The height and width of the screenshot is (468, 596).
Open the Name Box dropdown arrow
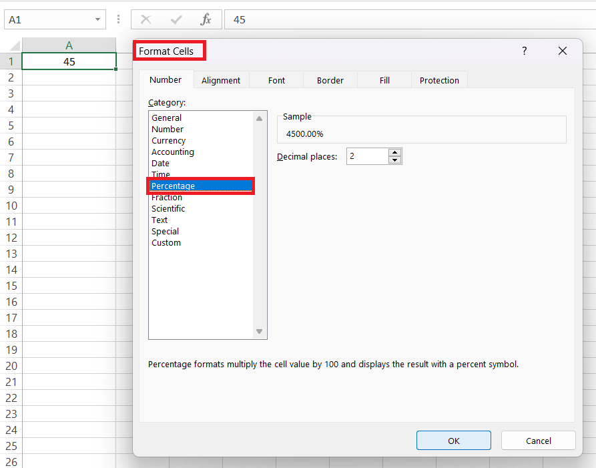97,19
